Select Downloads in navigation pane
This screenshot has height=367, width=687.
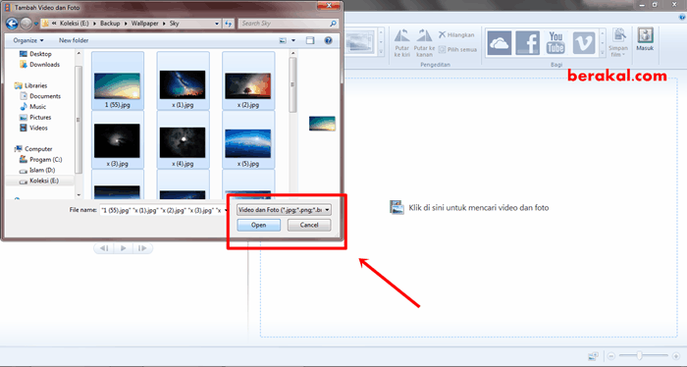tap(40, 65)
